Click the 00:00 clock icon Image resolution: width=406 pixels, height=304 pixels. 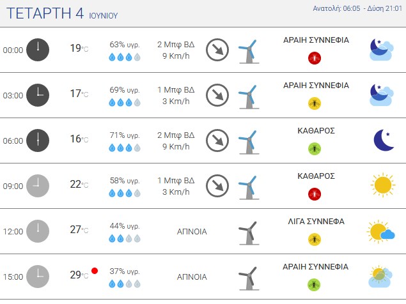click(38, 50)
